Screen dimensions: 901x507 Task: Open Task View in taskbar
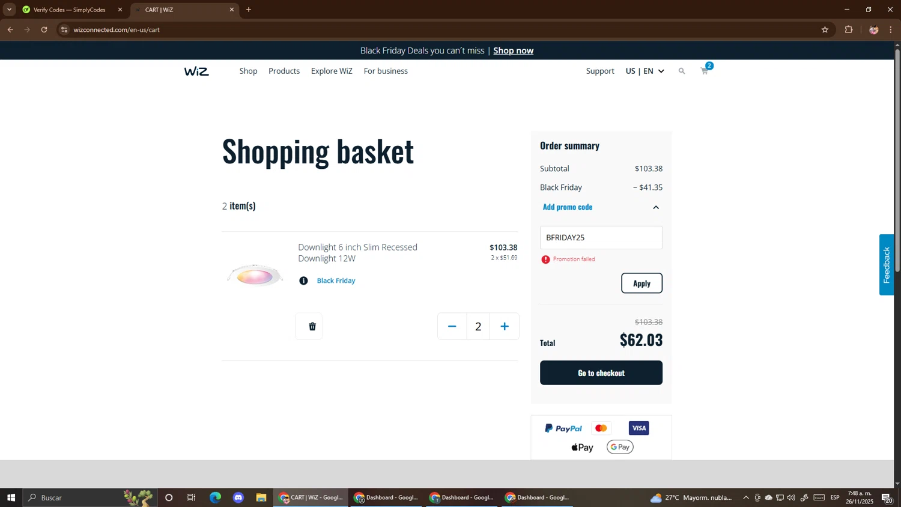click(192, 497)
